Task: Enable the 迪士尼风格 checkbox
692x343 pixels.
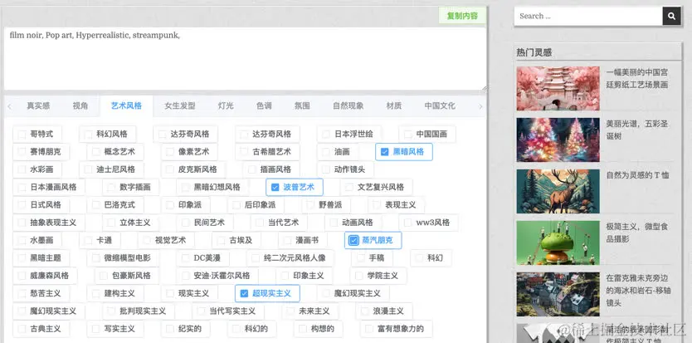Action: click(88, 169)
